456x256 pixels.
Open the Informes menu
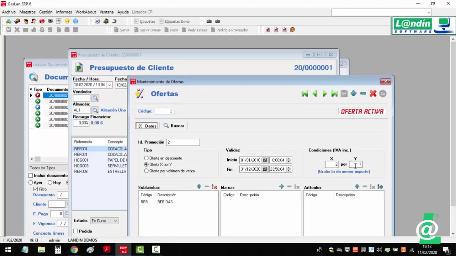tap(64, 12)
